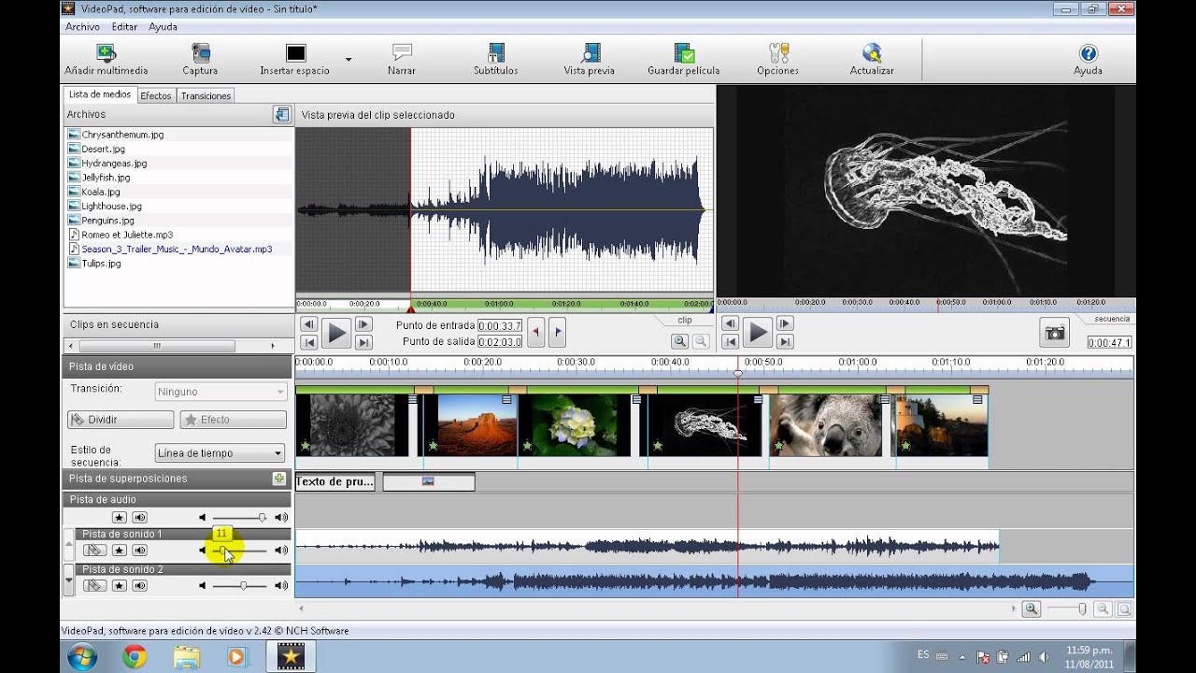Click the Punto de salida time field
The height and width of the screenshot is (673, 1196).
point(499,342)
